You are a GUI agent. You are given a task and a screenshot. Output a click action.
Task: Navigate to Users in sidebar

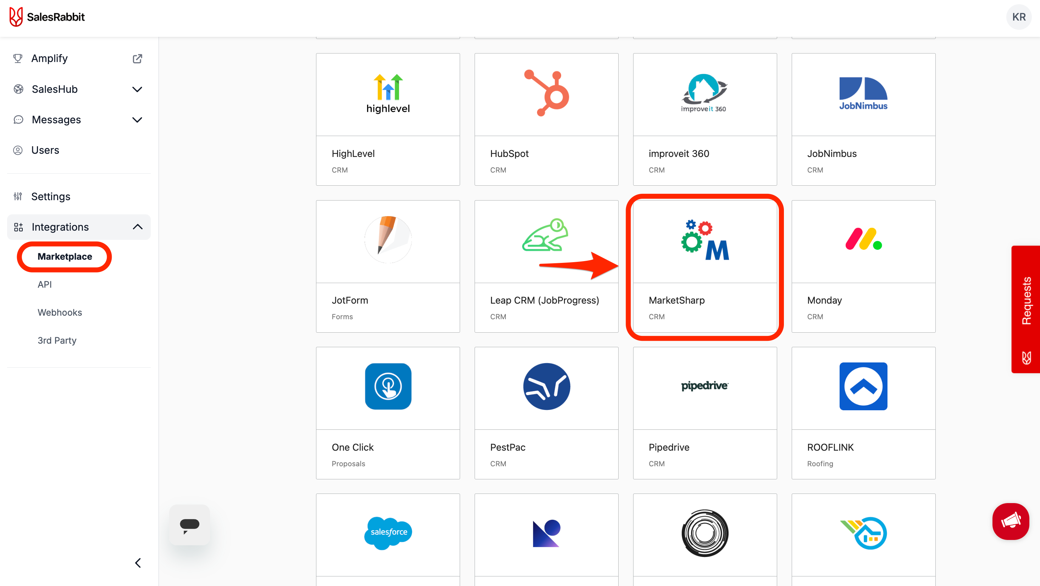[x=45, y=150]
